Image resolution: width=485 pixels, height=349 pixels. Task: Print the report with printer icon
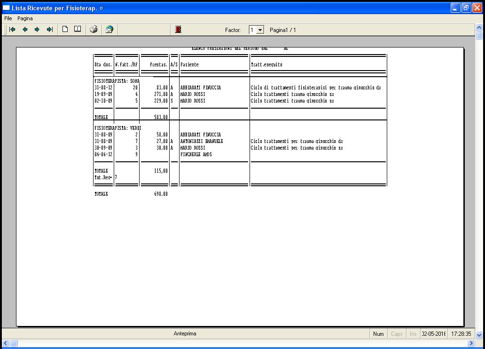(94, 30)
